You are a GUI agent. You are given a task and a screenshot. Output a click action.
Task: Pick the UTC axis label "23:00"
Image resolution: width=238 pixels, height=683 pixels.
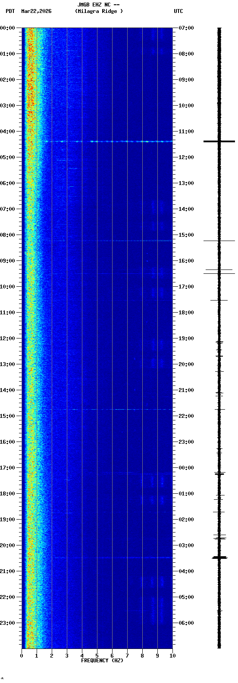[x=186, y=442]
